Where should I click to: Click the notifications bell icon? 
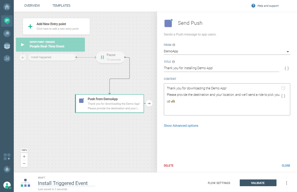pos(7,169)
